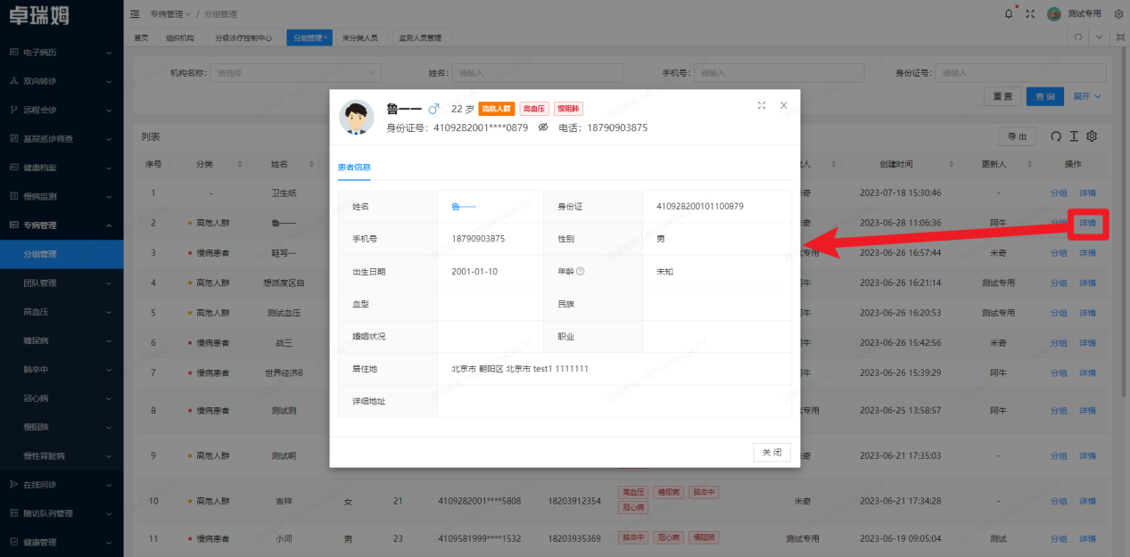Click the male gender icon beside 鲁一一
The width and height of the screenshot is (1130, 557).
(433, 109)
